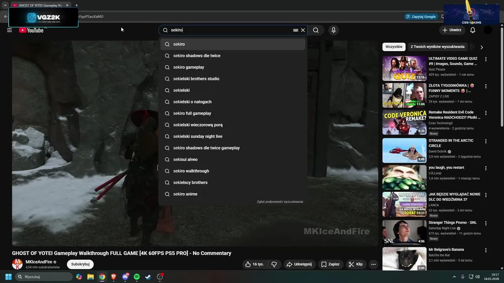Select 'sekielski wieczorową porą' suggestion
This screenshot has width=504, height=283.
click(233, 125)
